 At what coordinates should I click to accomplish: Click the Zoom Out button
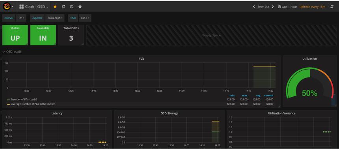point(263,7)
